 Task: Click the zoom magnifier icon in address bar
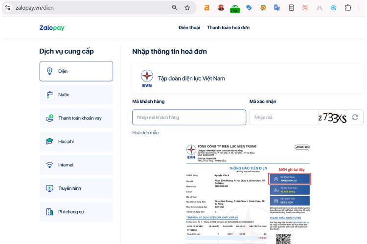(174, 8)
